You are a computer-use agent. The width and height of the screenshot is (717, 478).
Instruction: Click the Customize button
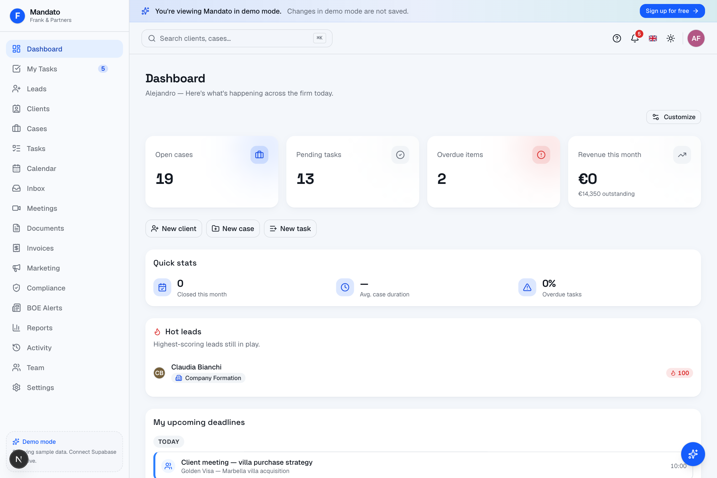[674, 117]
